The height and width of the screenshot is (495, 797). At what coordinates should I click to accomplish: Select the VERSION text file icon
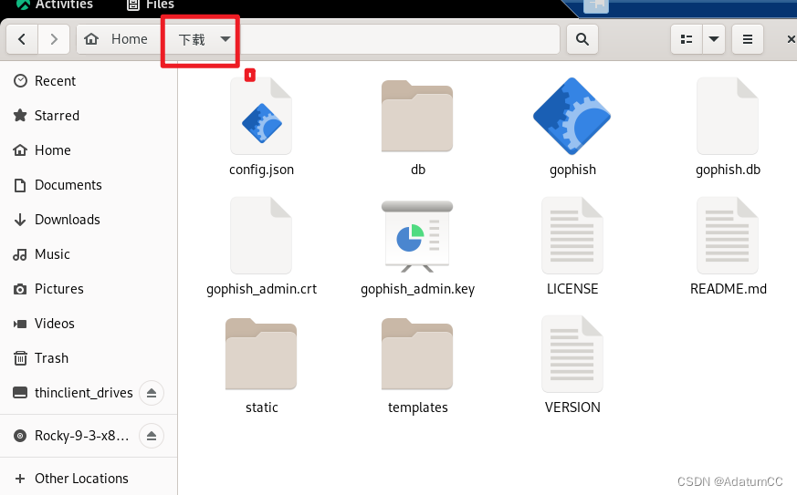(x=572, y=354)
